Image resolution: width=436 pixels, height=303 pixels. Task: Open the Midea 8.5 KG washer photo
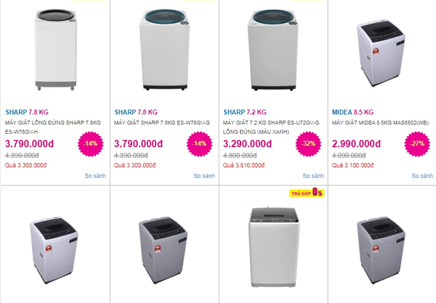[x=381, y=52]
